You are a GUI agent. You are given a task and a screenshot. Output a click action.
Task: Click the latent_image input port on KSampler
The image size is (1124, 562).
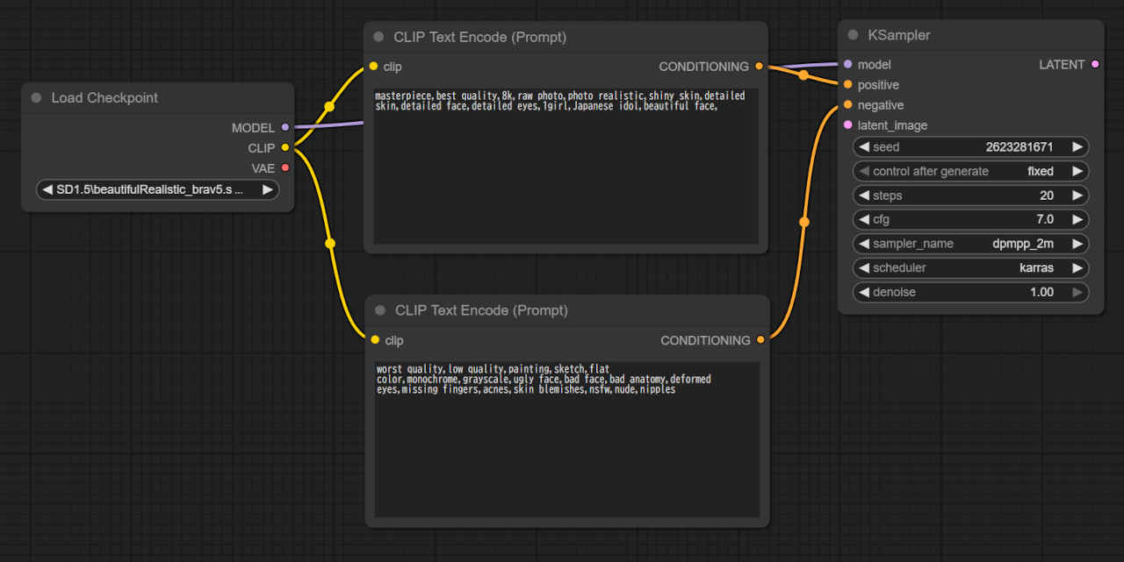[x=847, y=125]
